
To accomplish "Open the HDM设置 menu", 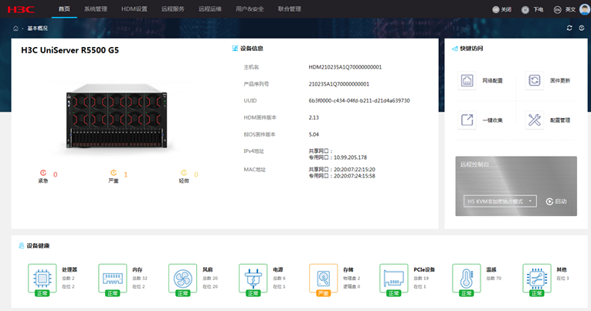I will pos(134,9).
